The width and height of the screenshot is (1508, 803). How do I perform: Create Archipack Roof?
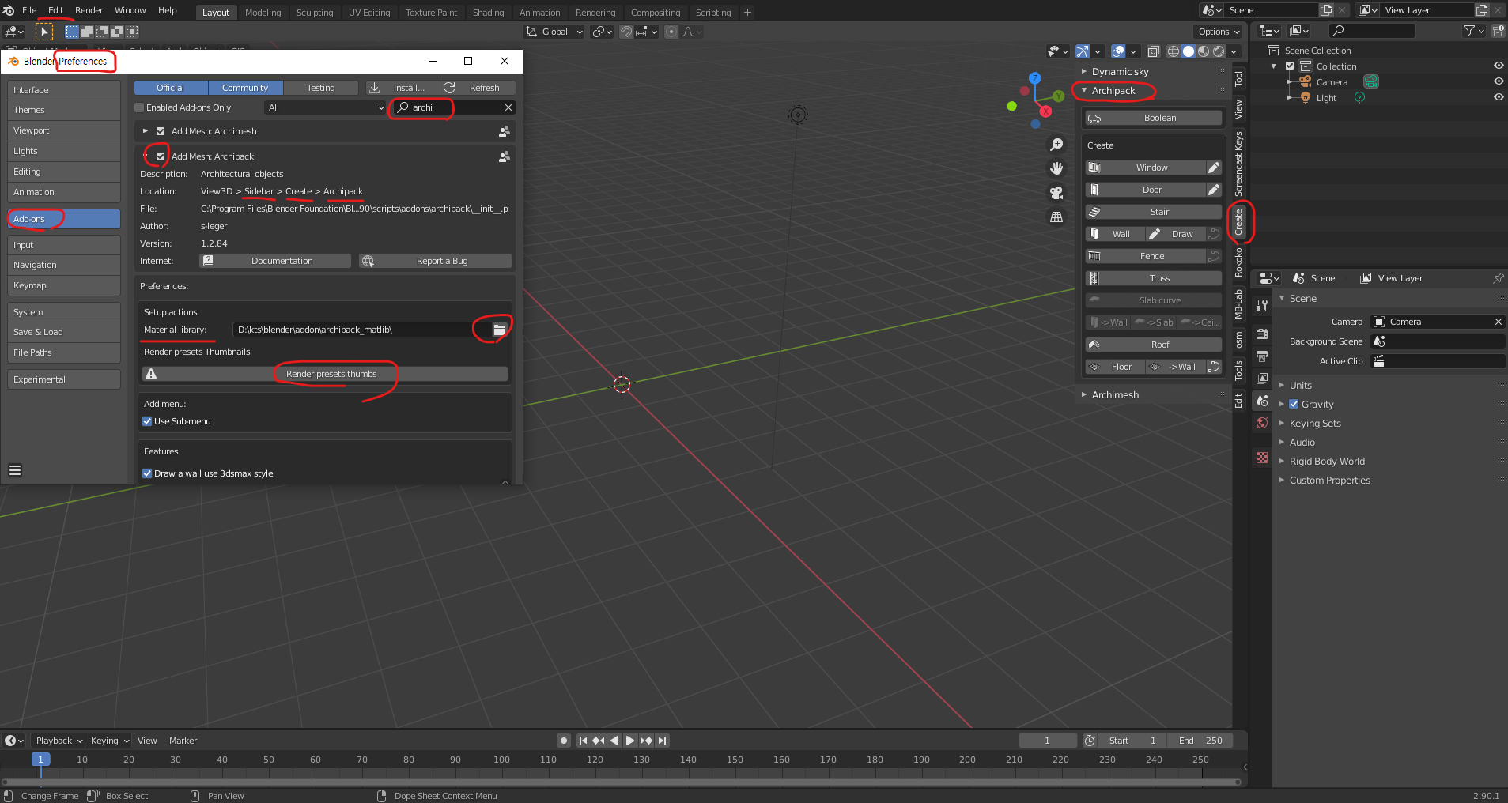(1153, 345)
